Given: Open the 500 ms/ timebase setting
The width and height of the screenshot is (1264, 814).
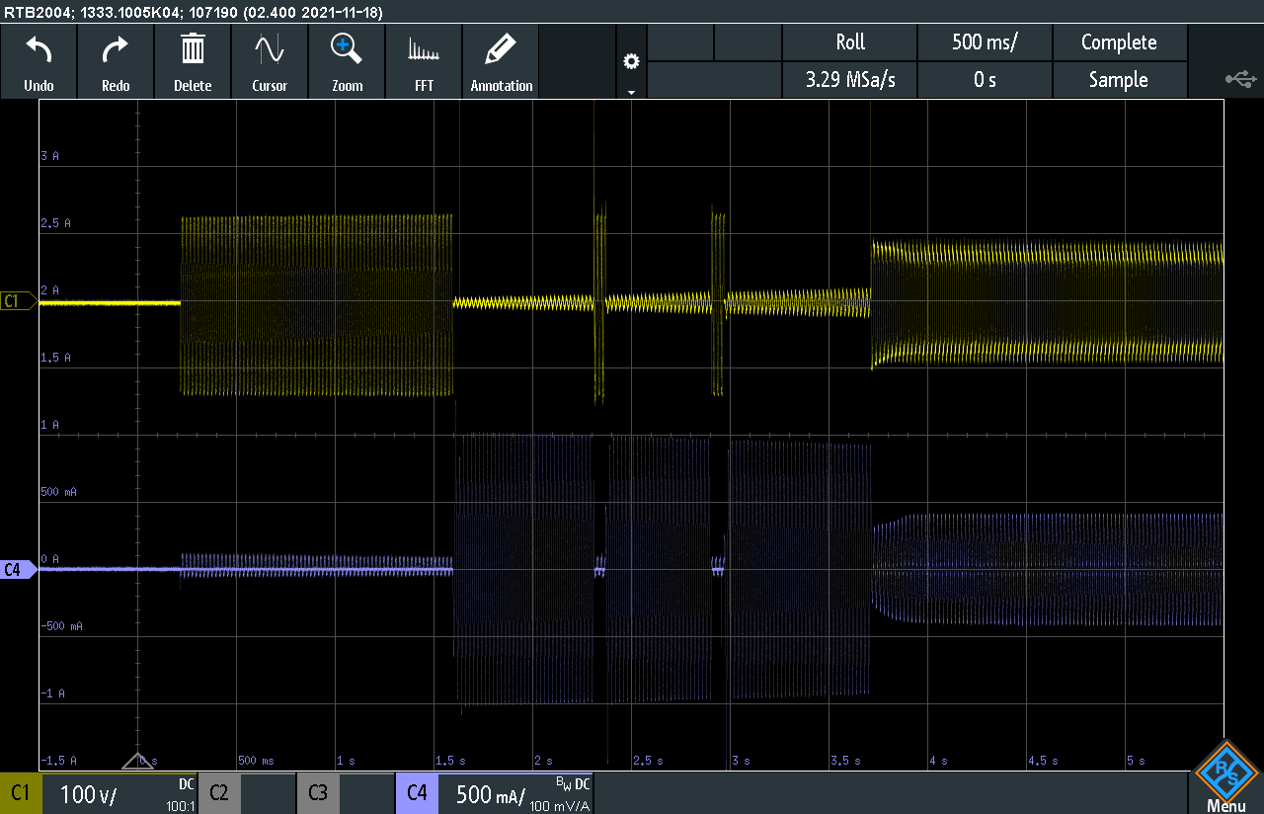Looking at the screenshot, I should [985, 42].
